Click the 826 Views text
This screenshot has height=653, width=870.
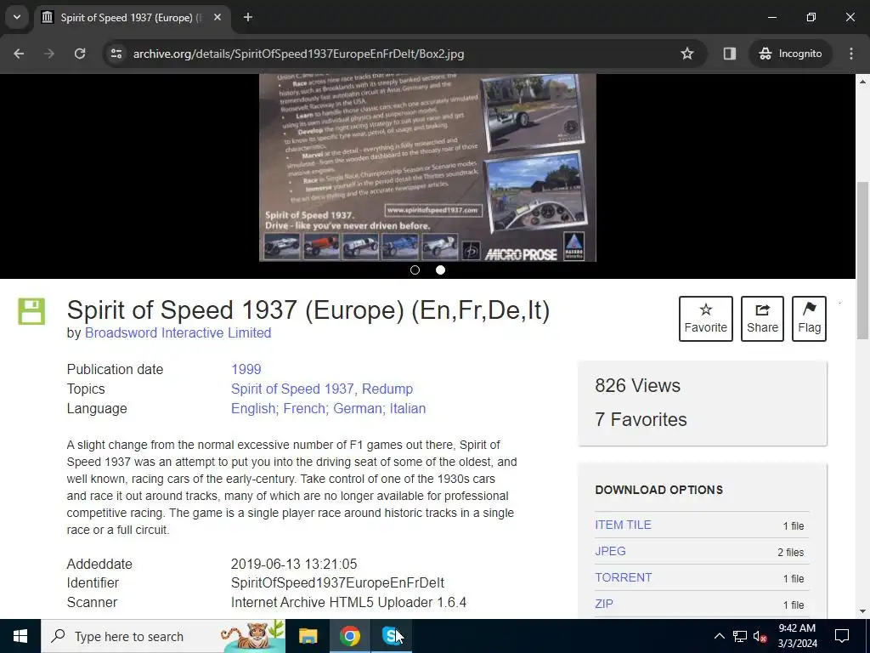(637, 386)
